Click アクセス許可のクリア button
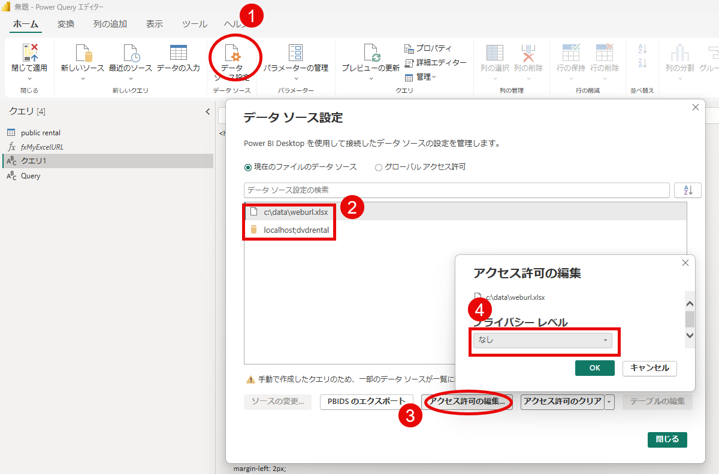719x474 pixels. click(563, 402)
